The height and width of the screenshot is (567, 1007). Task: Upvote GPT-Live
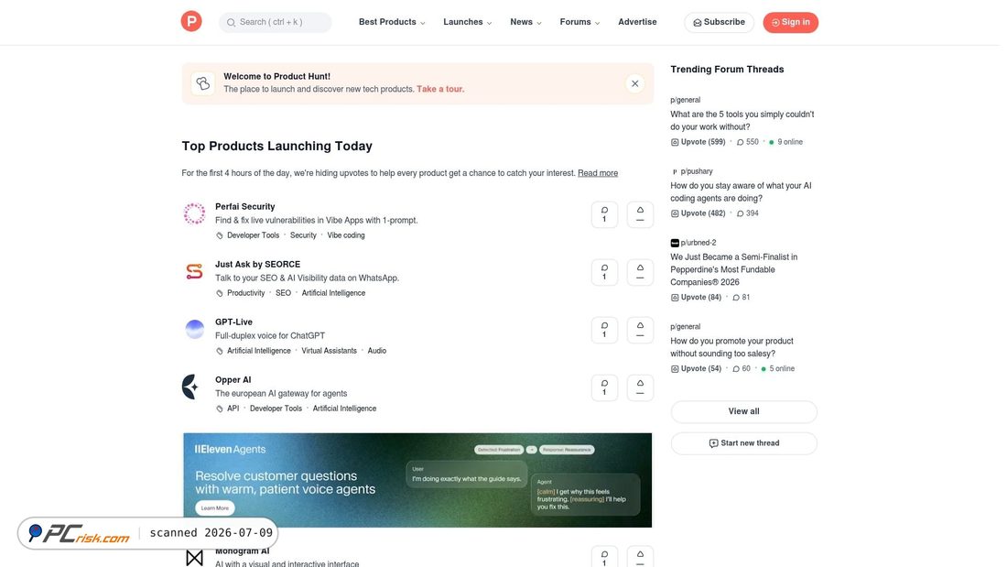point(640,331)
